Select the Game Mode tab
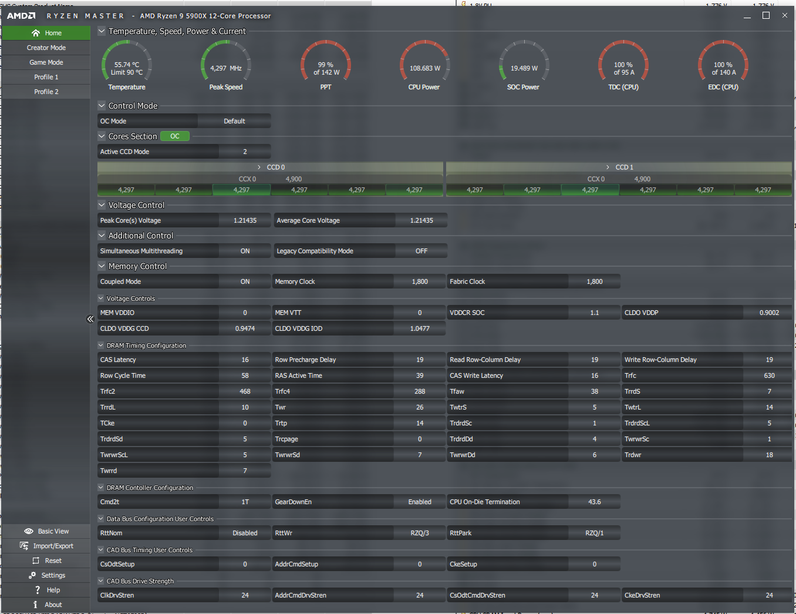 [x=46, y=62]
